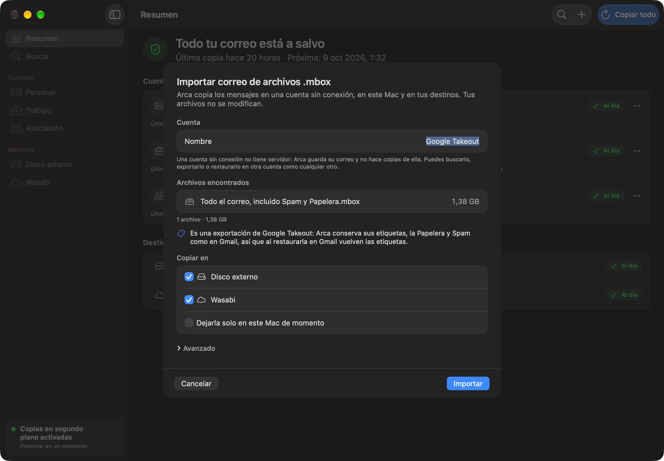Viewport: 664px width, 461px height.
Task: Click the green zoom window button
Action: click(x=41, y=14)
